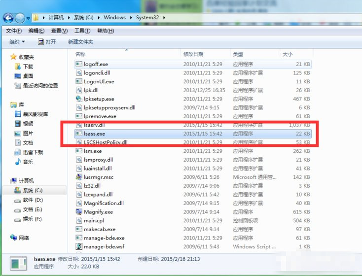The image size is (362, 276).
Task: Open the 组织 dropdown menu
Action: (17, 42)
